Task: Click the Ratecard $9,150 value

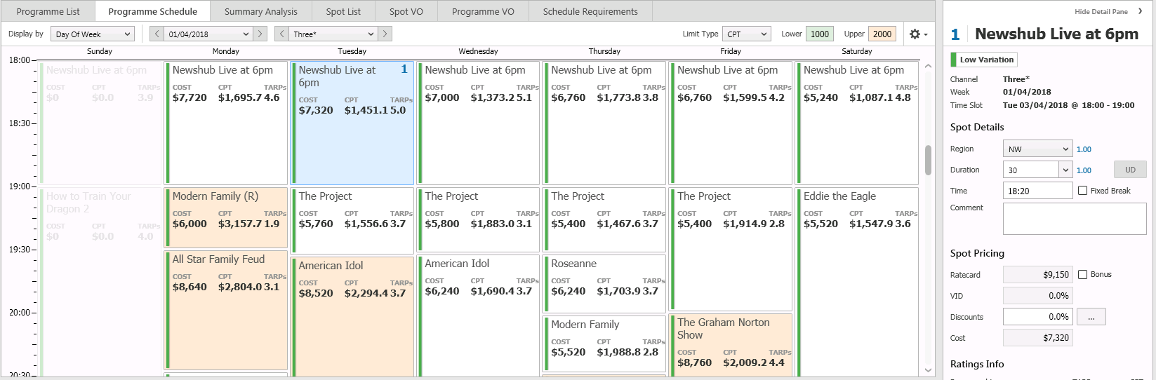Action: [1038, 275]
